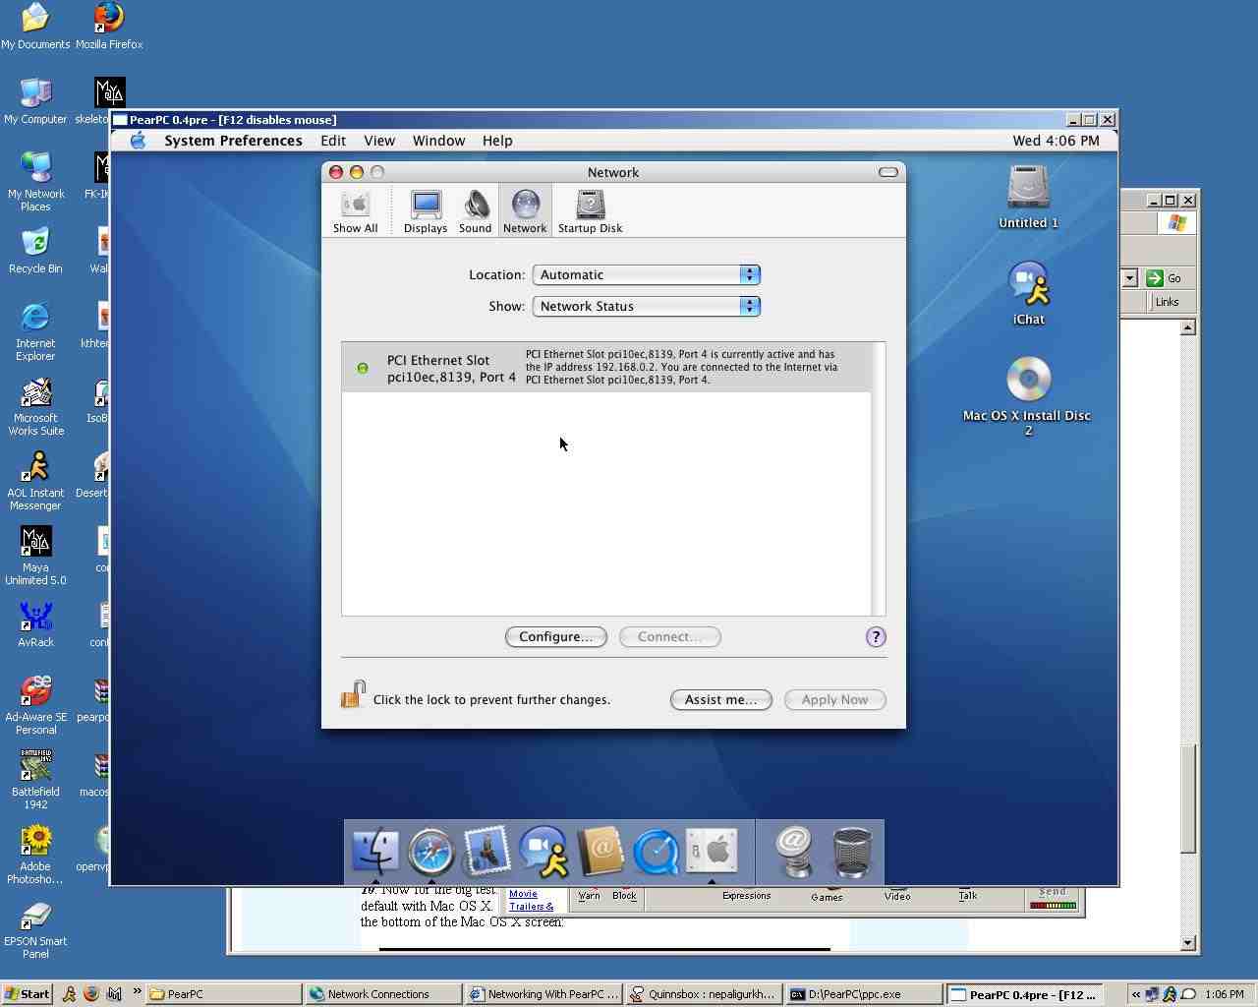Expand hidden quick launch items chevron

pos(137,992)
